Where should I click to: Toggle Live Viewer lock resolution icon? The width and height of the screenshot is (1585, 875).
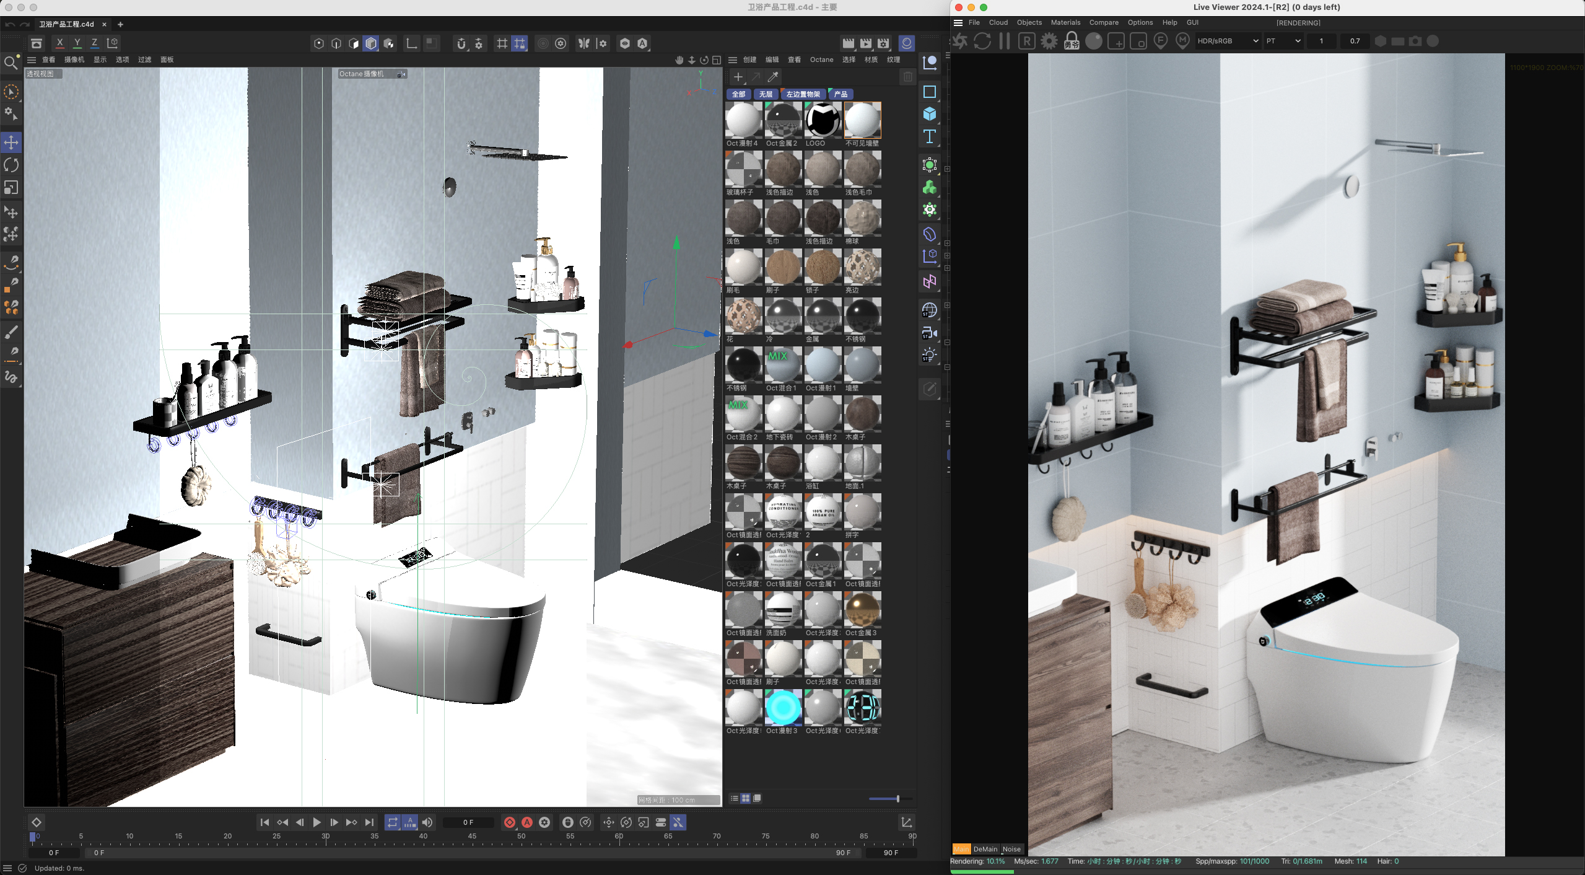coord(1072,41)
